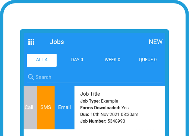Select the ALL 4 tab
Image resolution: width=189 pixels, height=136 pixels.
point(42,60)
